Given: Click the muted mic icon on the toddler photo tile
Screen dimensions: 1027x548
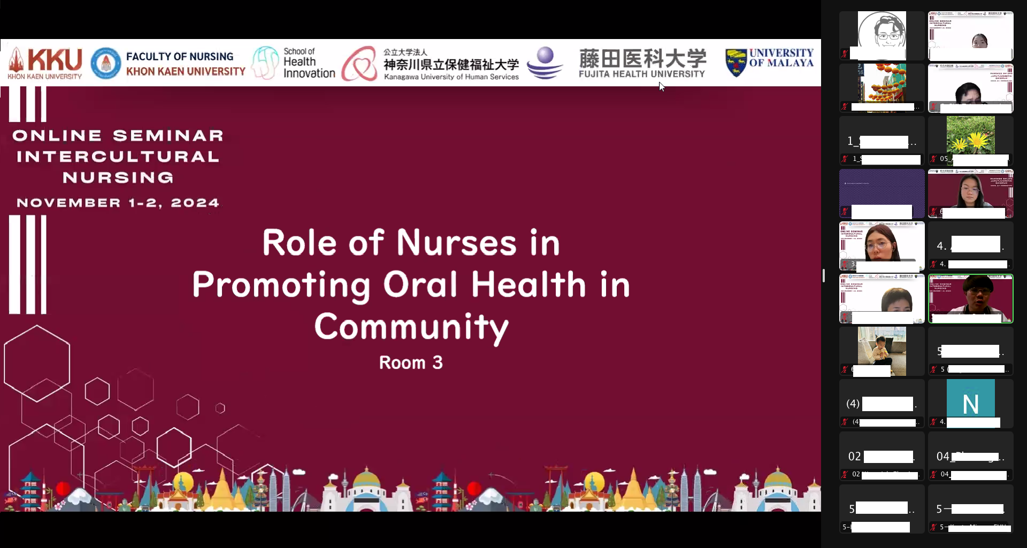Looking at the screenshot, I should click(845, 369).
